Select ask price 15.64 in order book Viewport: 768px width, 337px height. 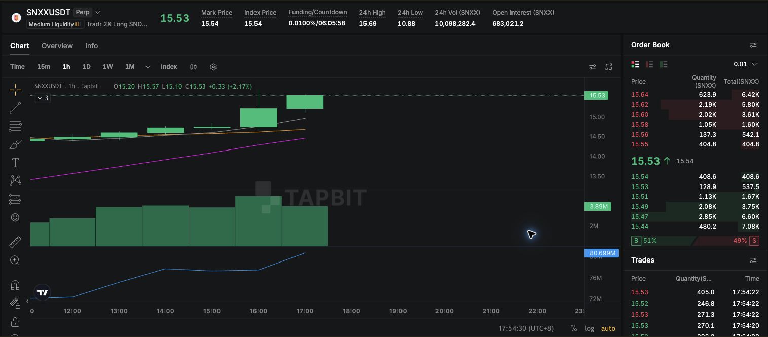pos(640,95)
